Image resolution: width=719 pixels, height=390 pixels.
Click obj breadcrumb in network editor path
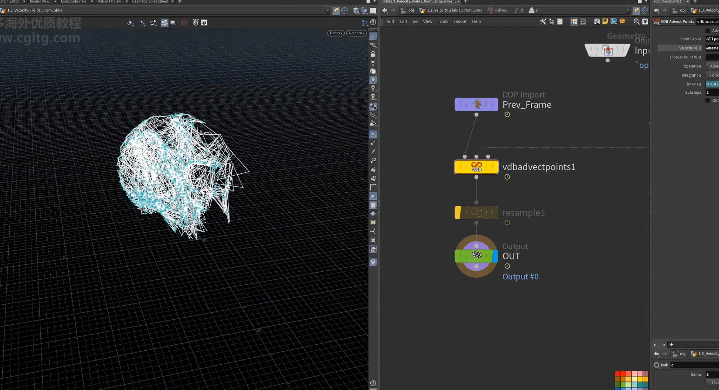(408, 10)
